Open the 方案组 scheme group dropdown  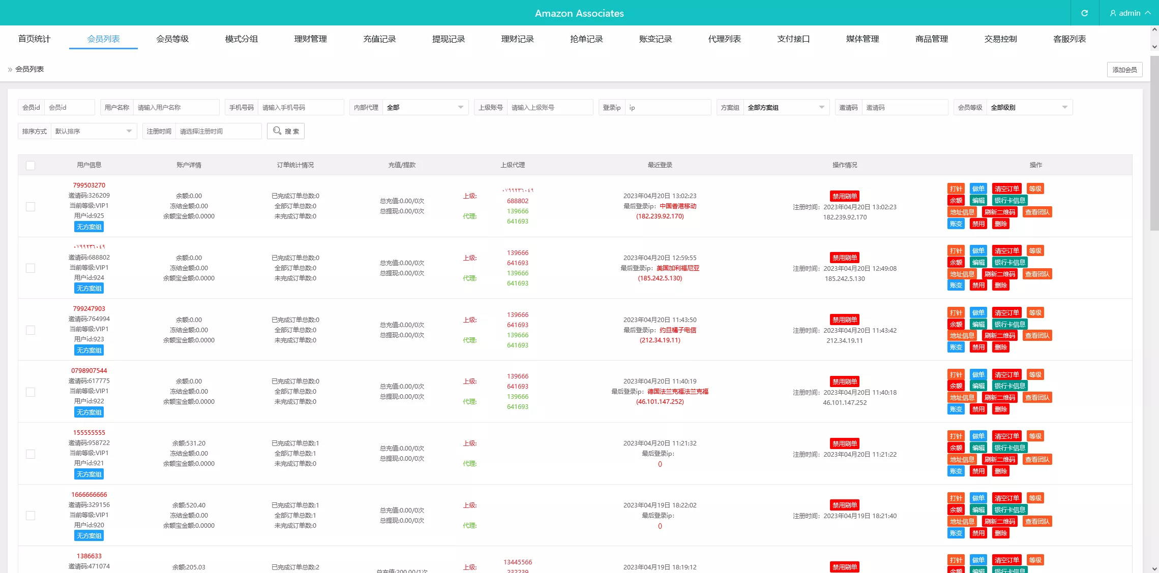(786, 107)
